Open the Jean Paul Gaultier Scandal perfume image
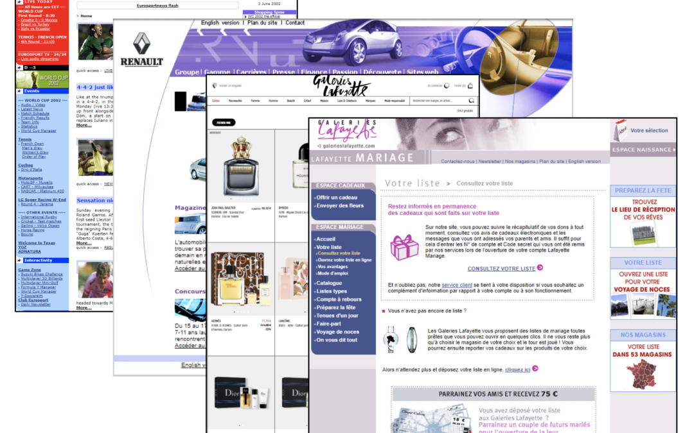 (x=241, y=167)
